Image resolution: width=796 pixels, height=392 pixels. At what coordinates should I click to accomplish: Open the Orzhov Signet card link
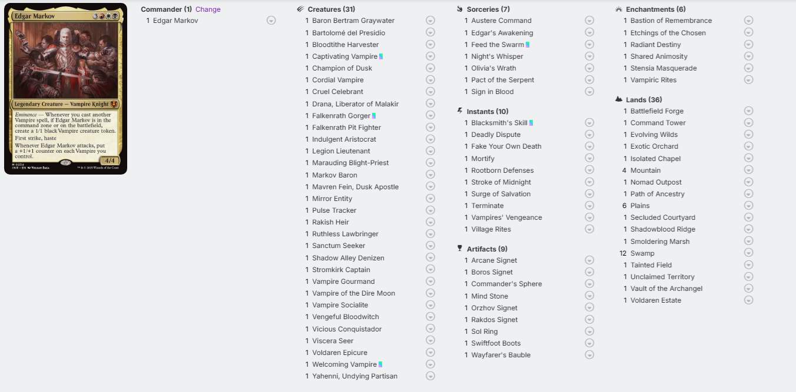pos(495,308)
